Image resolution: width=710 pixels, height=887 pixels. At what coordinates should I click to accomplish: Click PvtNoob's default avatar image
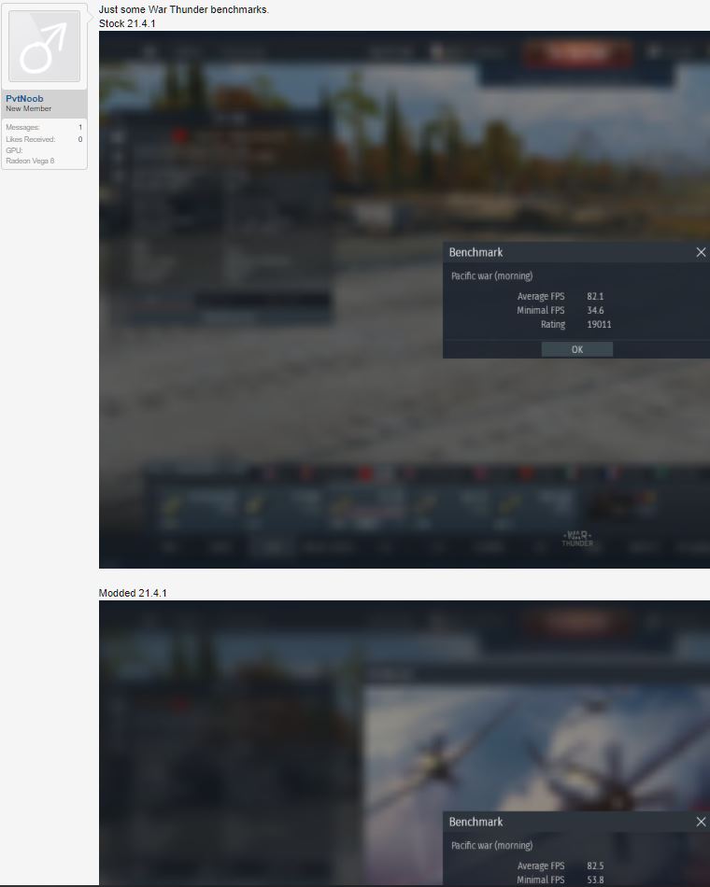coord(44,46)
